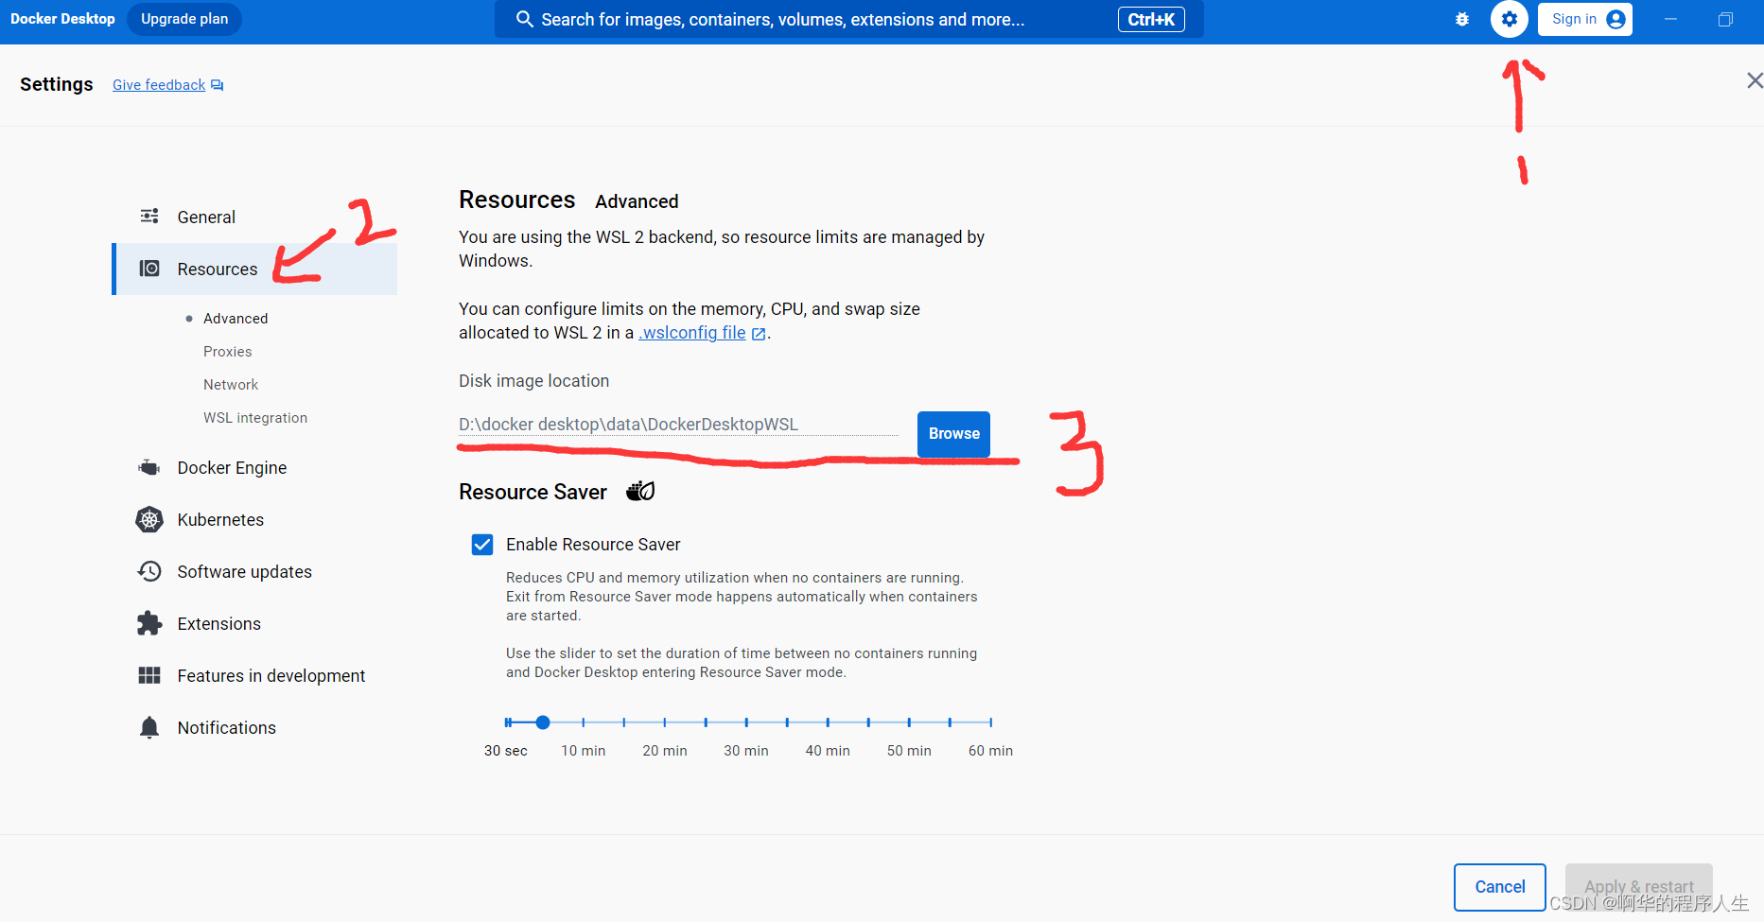Open Software updates settings
The width and height of the screenshot is (1764, 922).
click(x=254, y=571)
